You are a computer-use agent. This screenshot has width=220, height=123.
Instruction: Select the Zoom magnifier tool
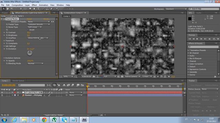tap(12, 9)
